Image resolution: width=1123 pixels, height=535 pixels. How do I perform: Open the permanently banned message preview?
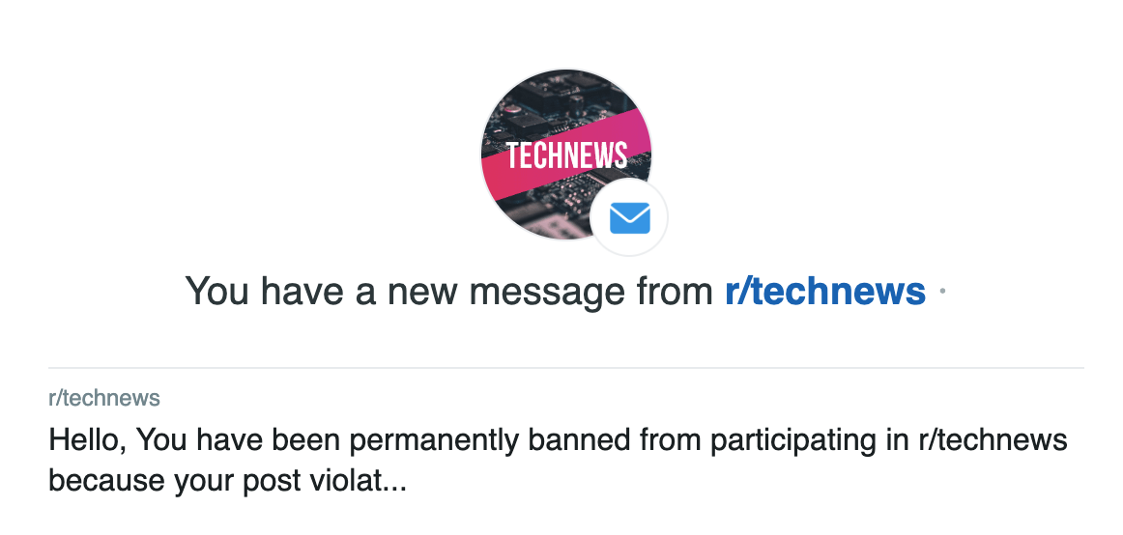(x=558, y=460)
